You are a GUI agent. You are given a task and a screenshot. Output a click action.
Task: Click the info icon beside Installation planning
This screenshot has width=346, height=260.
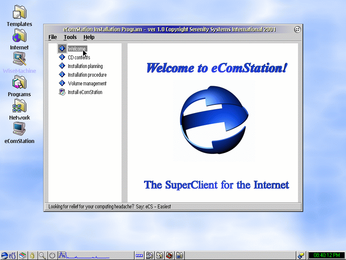pyautogui.click(x=62, y=66)
